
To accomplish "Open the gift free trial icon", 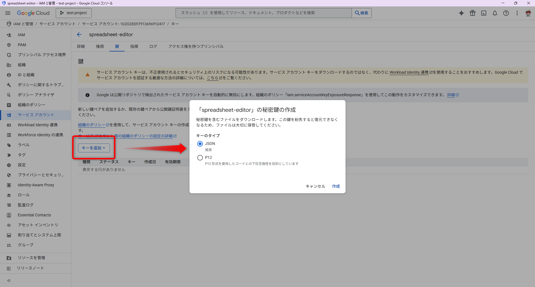I will [x=473, y=13].
